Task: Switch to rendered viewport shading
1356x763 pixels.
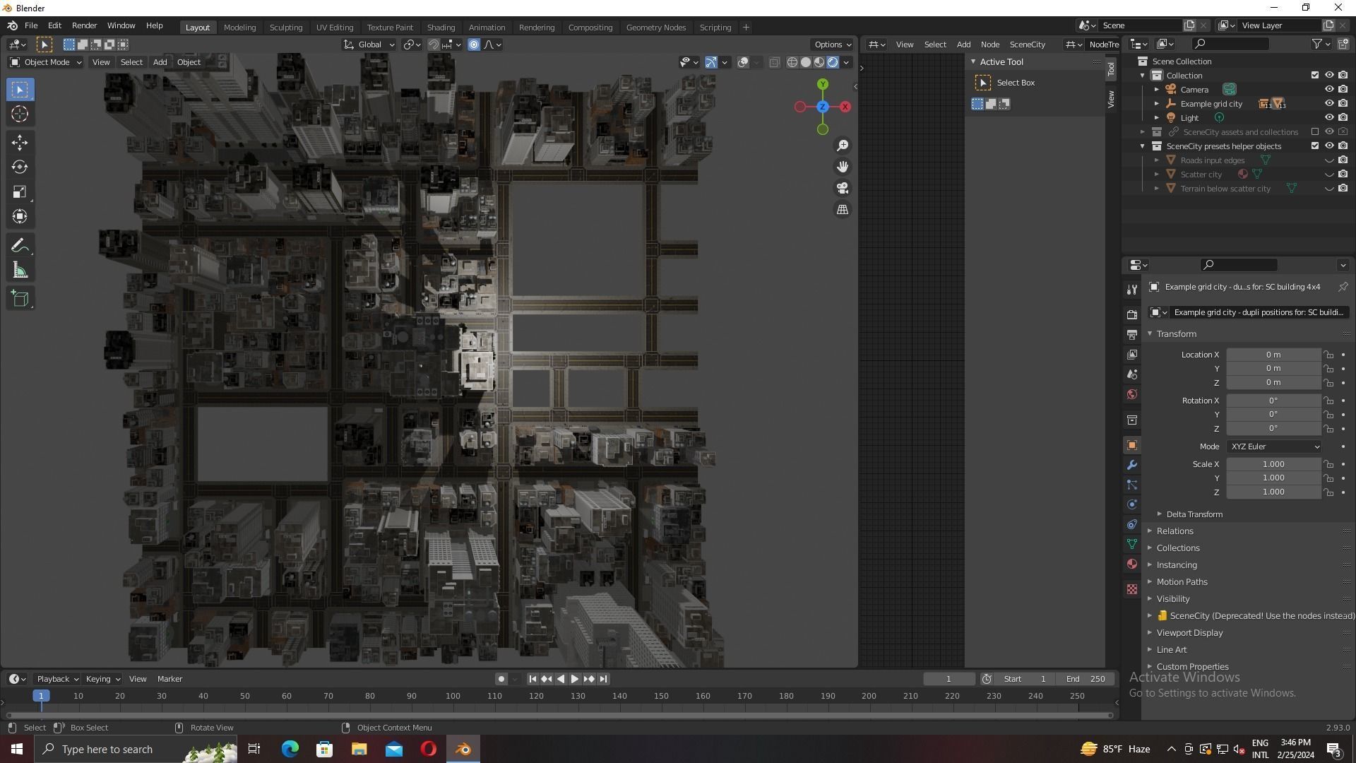Action: pos(833,62)
